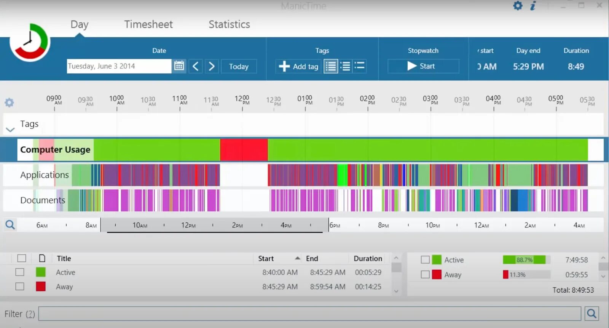The height and width of the screenshot is (328, 609).
Task: Tick the checkbox for the Away 8:45:29 AM row
Action: pos(20,286)
